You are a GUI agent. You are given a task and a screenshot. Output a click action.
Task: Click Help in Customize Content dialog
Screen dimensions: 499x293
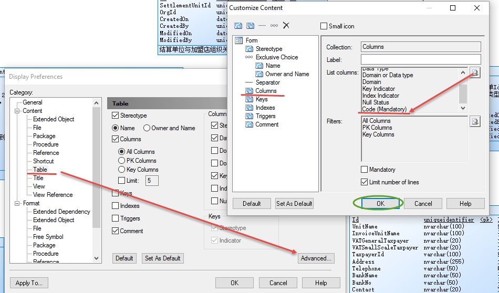click(465, 204)
